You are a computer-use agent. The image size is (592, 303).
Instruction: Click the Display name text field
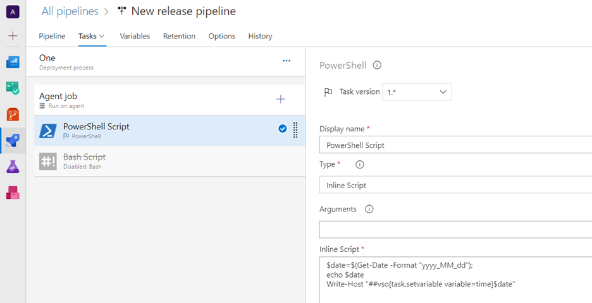(x=455, y=145)
